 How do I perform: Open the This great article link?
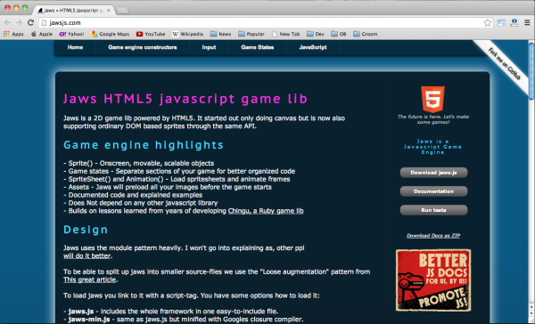tap(90, 279)
